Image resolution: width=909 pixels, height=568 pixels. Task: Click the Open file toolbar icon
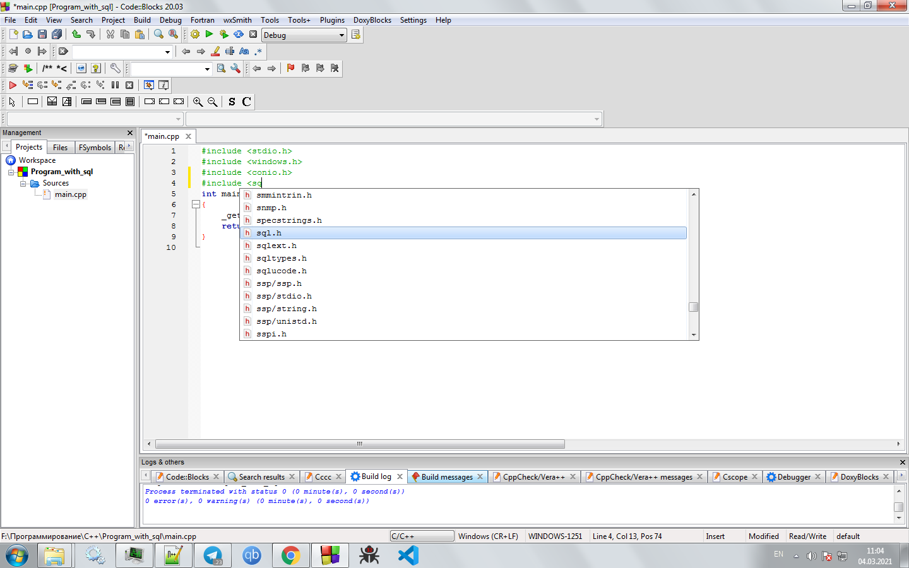coord(27,35)
